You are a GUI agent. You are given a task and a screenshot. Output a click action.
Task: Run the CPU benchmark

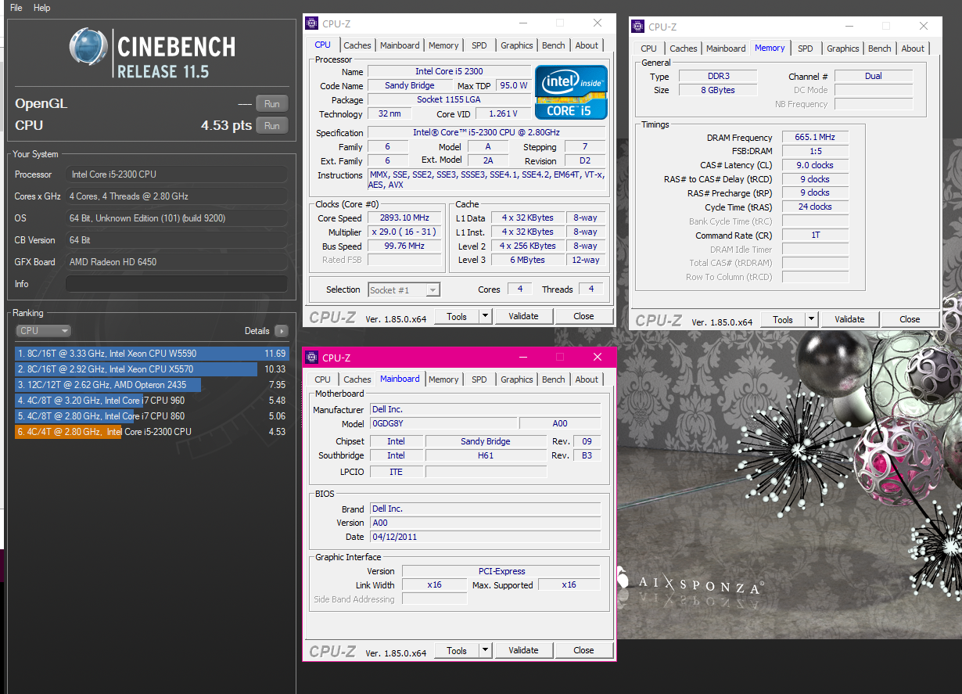pyautogui.click(x=271, y=125)
